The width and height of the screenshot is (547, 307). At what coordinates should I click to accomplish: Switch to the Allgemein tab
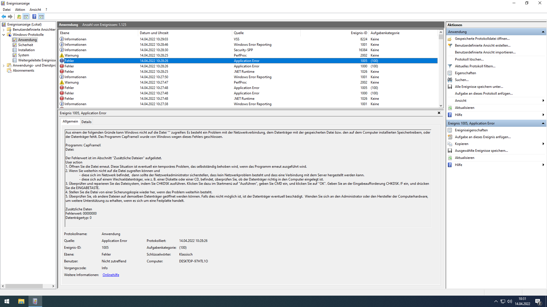[x=70, y=121]
